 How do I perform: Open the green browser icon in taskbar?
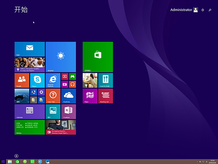(25, 162)
